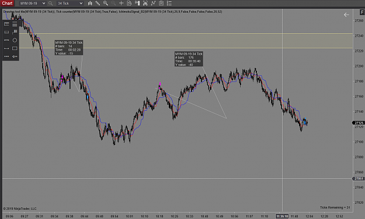Select the Rectangle drawing tool tile
Image resolution: width=365 pixels, height=219 pixels.
tap(15, 48)
